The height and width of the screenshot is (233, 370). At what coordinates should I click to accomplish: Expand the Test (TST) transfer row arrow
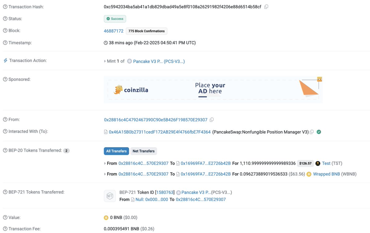pos(105,164)
